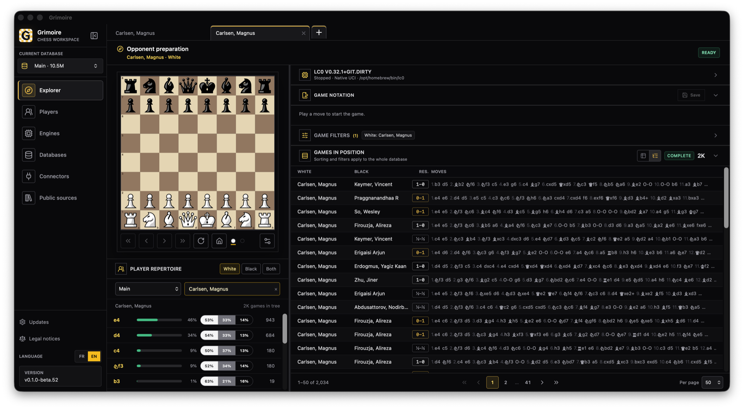Open the game against Praggnanandhaa R
Viewport: 744px width, 409px height.
tap(506, 198)
